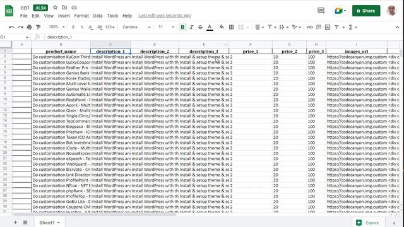The height and width of the screenshot is (227, 404).
Task: Click the Share button
Action: coord(366,11)
